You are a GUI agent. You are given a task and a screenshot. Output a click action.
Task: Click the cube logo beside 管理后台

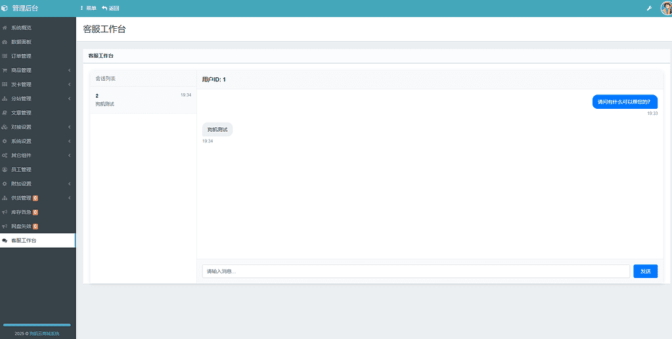pos(5,9)
